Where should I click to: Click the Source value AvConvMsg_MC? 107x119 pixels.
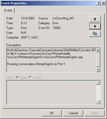pos(63,18)
